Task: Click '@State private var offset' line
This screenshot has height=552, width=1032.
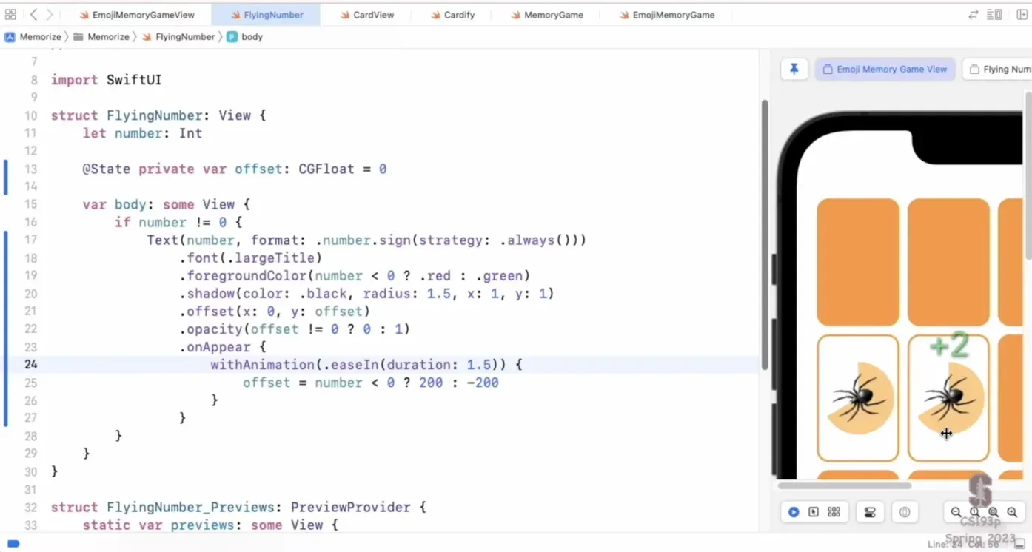Action: (234, 169)
